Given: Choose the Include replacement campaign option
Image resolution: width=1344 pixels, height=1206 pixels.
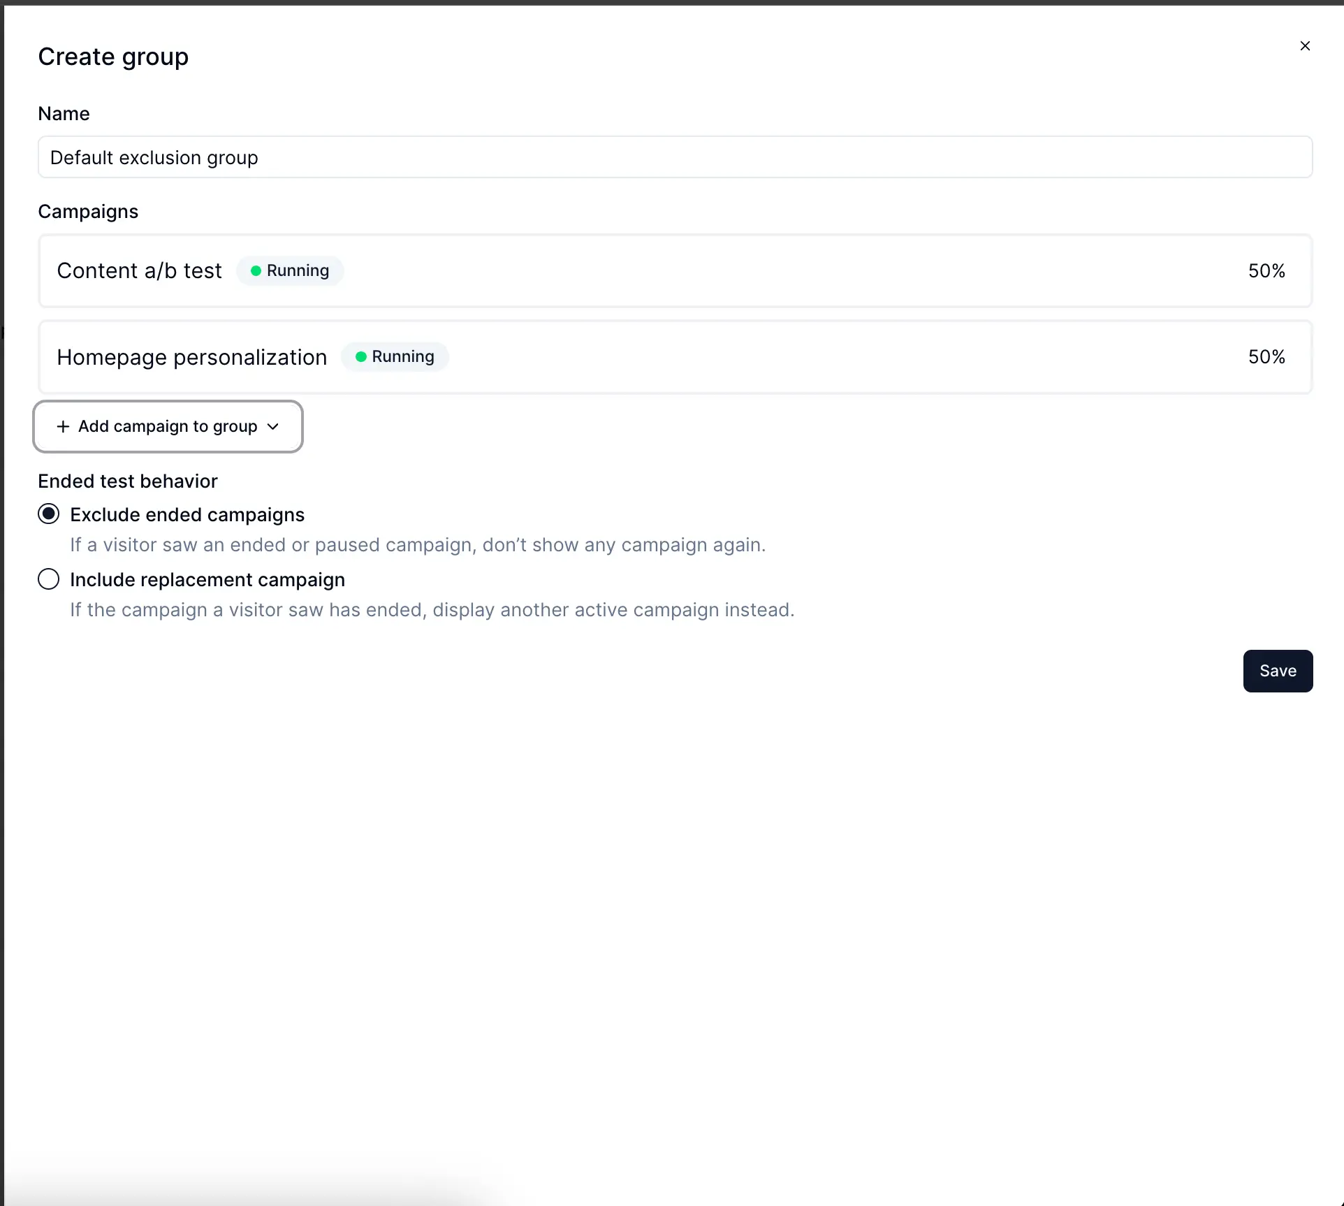Looking at the screenshot, I should pos(48,579).
